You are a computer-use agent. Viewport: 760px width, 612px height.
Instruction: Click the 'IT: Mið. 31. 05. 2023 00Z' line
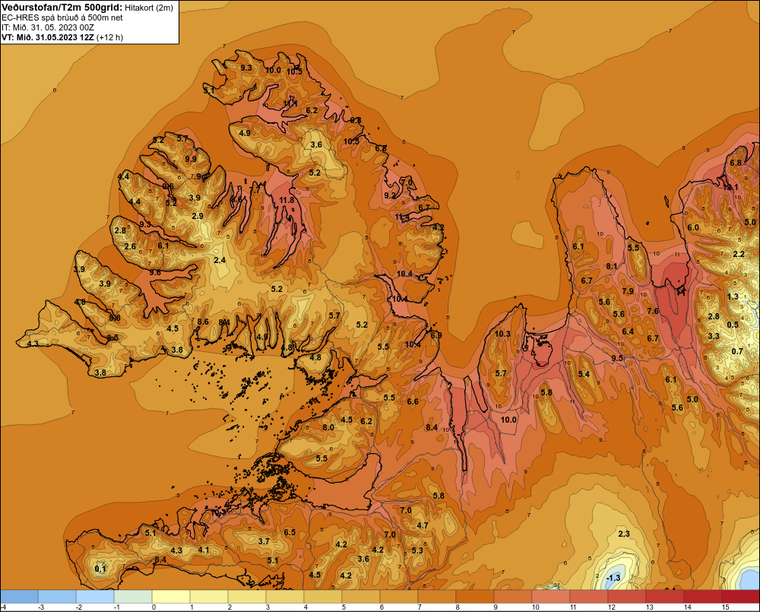click(48, 27)
